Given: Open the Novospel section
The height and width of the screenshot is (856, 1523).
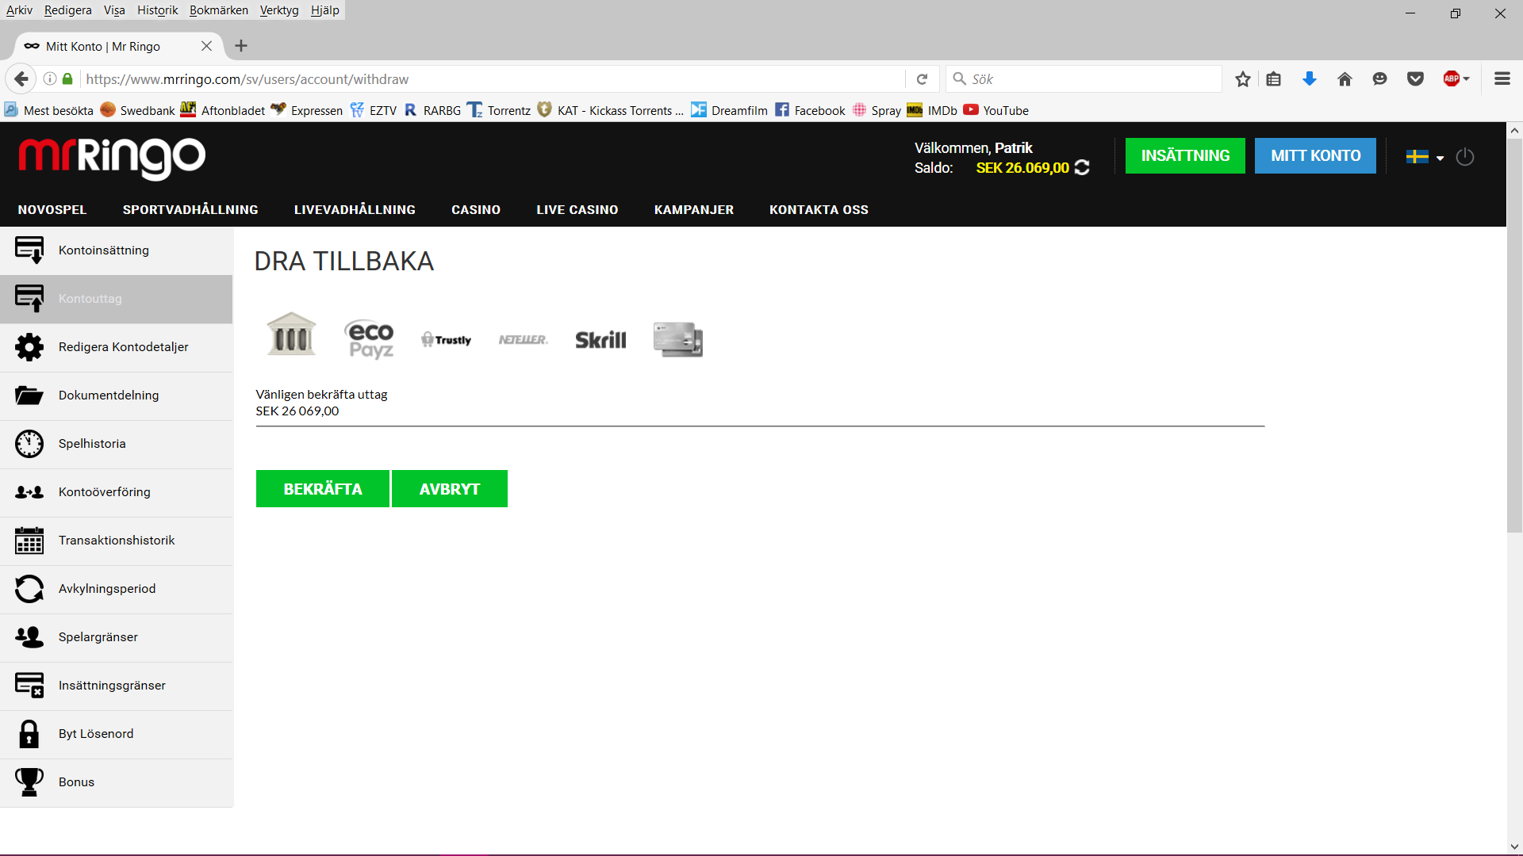Looking at the screenshot, I should (x=52, y=210).
